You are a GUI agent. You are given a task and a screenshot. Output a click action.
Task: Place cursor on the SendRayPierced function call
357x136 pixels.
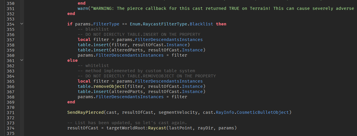tap(85, 112)
